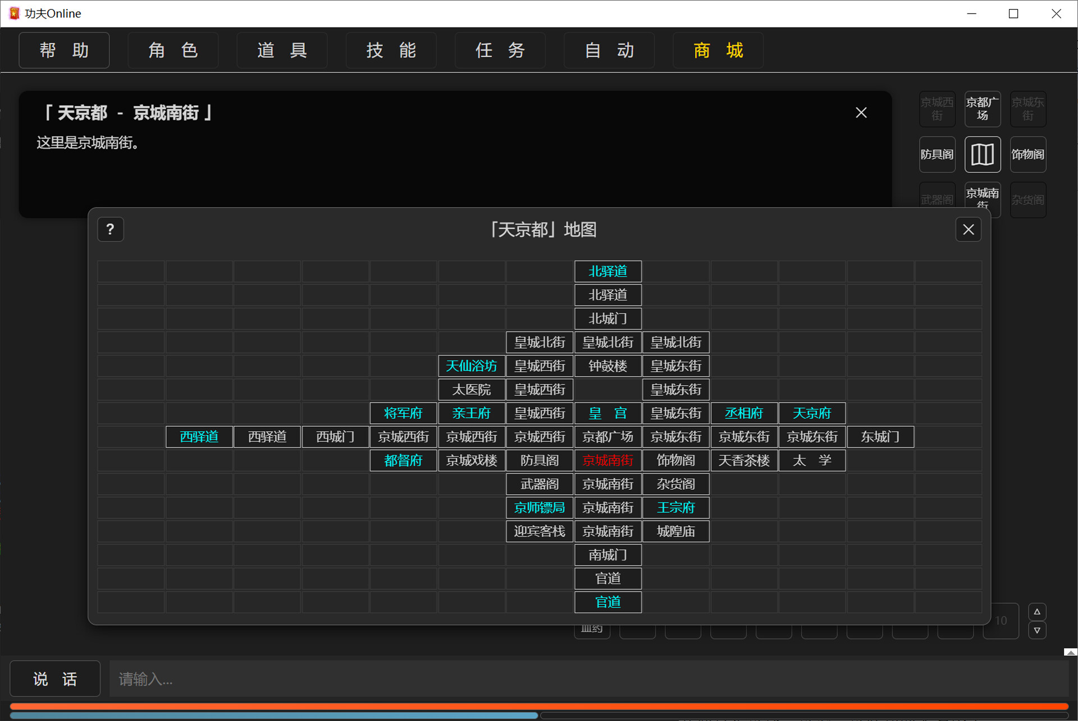Move south along 京城南街 navigation button
The height and width of the screenshot is (721, 1078).
[983, 199]
